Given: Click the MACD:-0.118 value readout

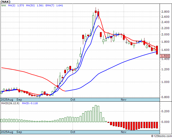Looking at the screenshot, I should (x=30, y=103).
